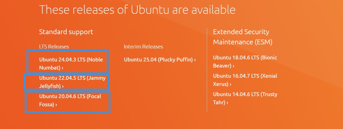Screen dimensions: 343x129
Task: Click the Standard support heading
Action: click(66, 32)
